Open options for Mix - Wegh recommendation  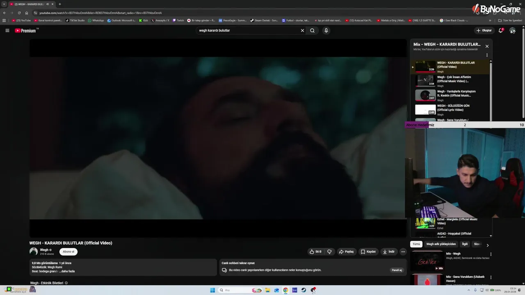point(491,254)
